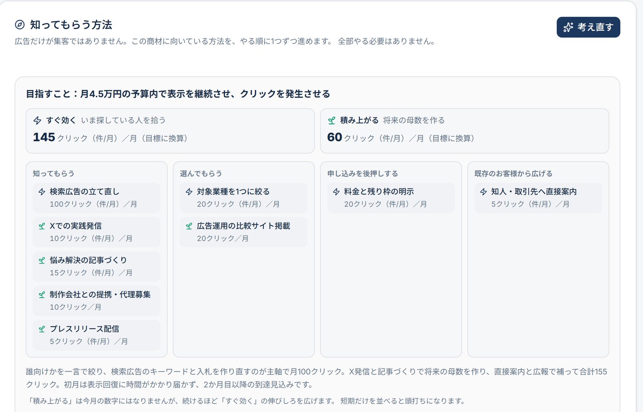The height and width of the screenshot is (412, 643).
Task: Select 制作会社との提携・代理募集 card title
Action: point(100,295)
